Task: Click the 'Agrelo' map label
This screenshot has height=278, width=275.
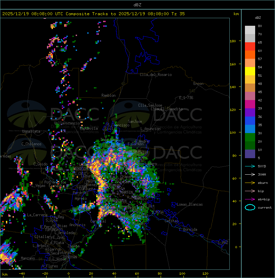Action: click(x=81, y=198)
